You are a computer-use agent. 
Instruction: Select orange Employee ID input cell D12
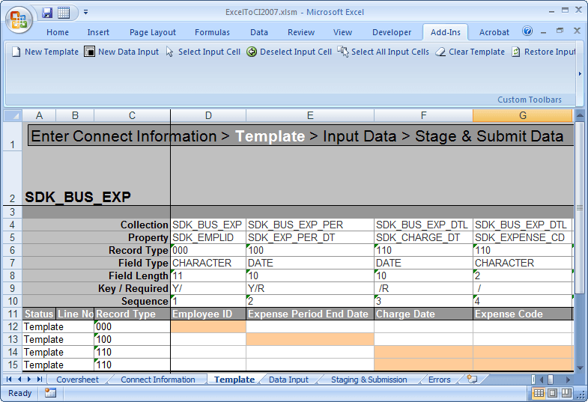coord(208,326)
